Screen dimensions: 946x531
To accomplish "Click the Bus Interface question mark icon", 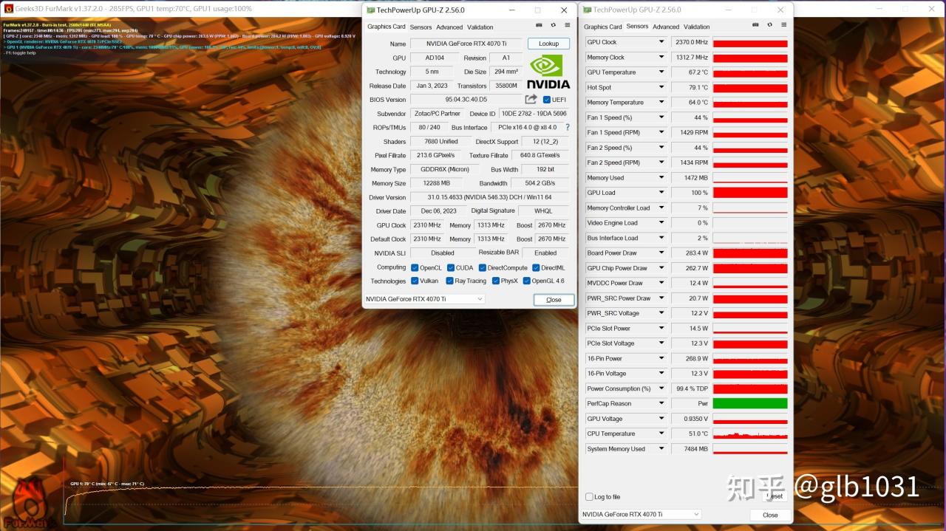I will point(568,127).
